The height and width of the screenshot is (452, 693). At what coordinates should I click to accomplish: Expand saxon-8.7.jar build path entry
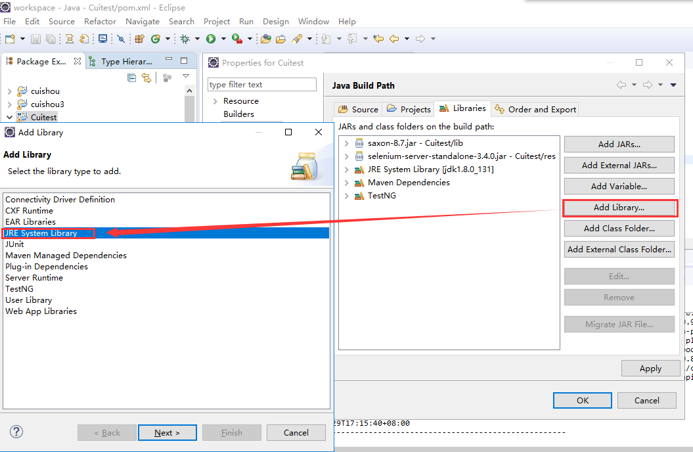tap(347, 143)
